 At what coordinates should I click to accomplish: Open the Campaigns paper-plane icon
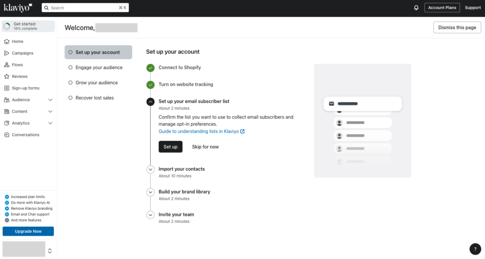tap(7, 53)
